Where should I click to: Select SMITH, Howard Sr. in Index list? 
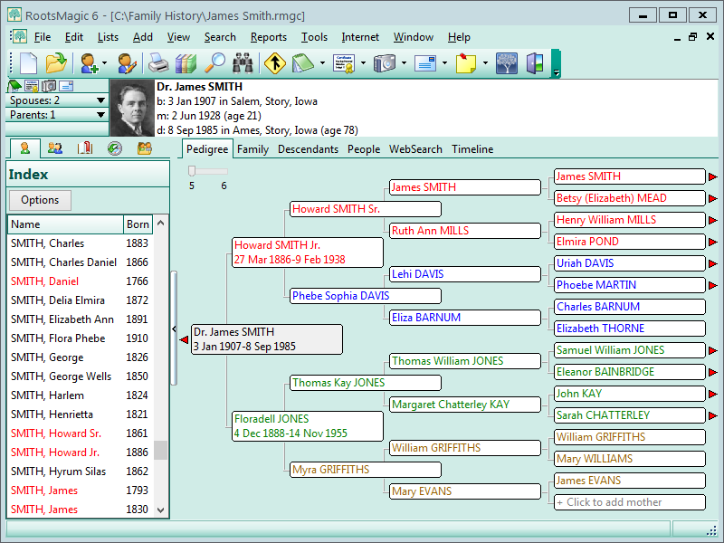tap(56, 433)
